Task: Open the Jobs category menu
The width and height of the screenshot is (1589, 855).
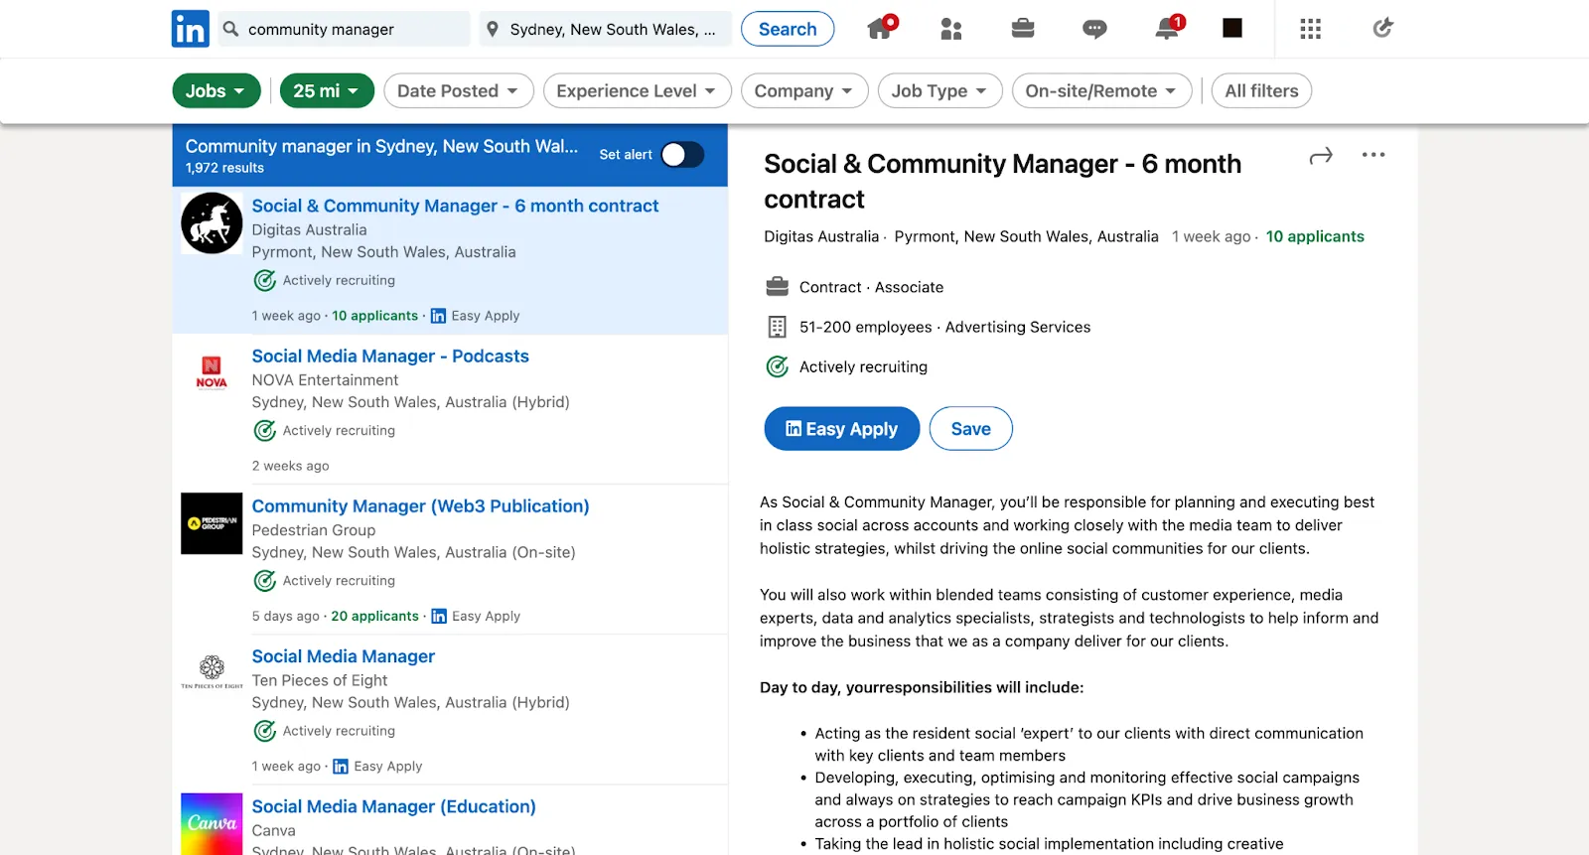Action: (x=216, y=91)
